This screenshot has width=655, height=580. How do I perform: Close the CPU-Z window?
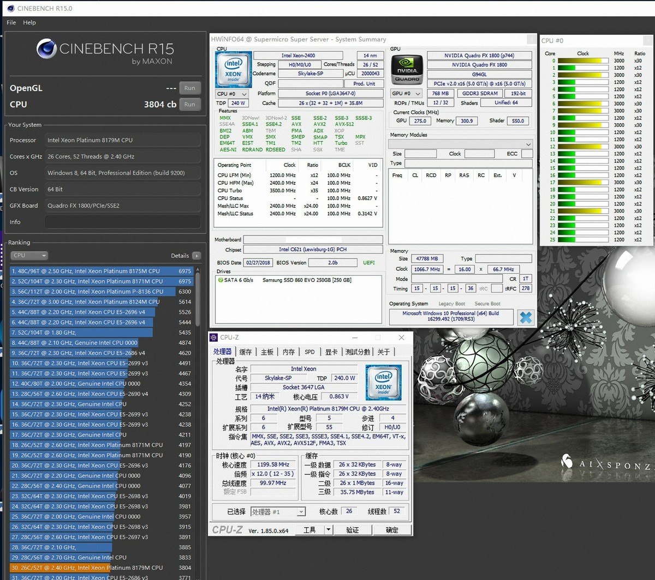(x=402, y=337)
